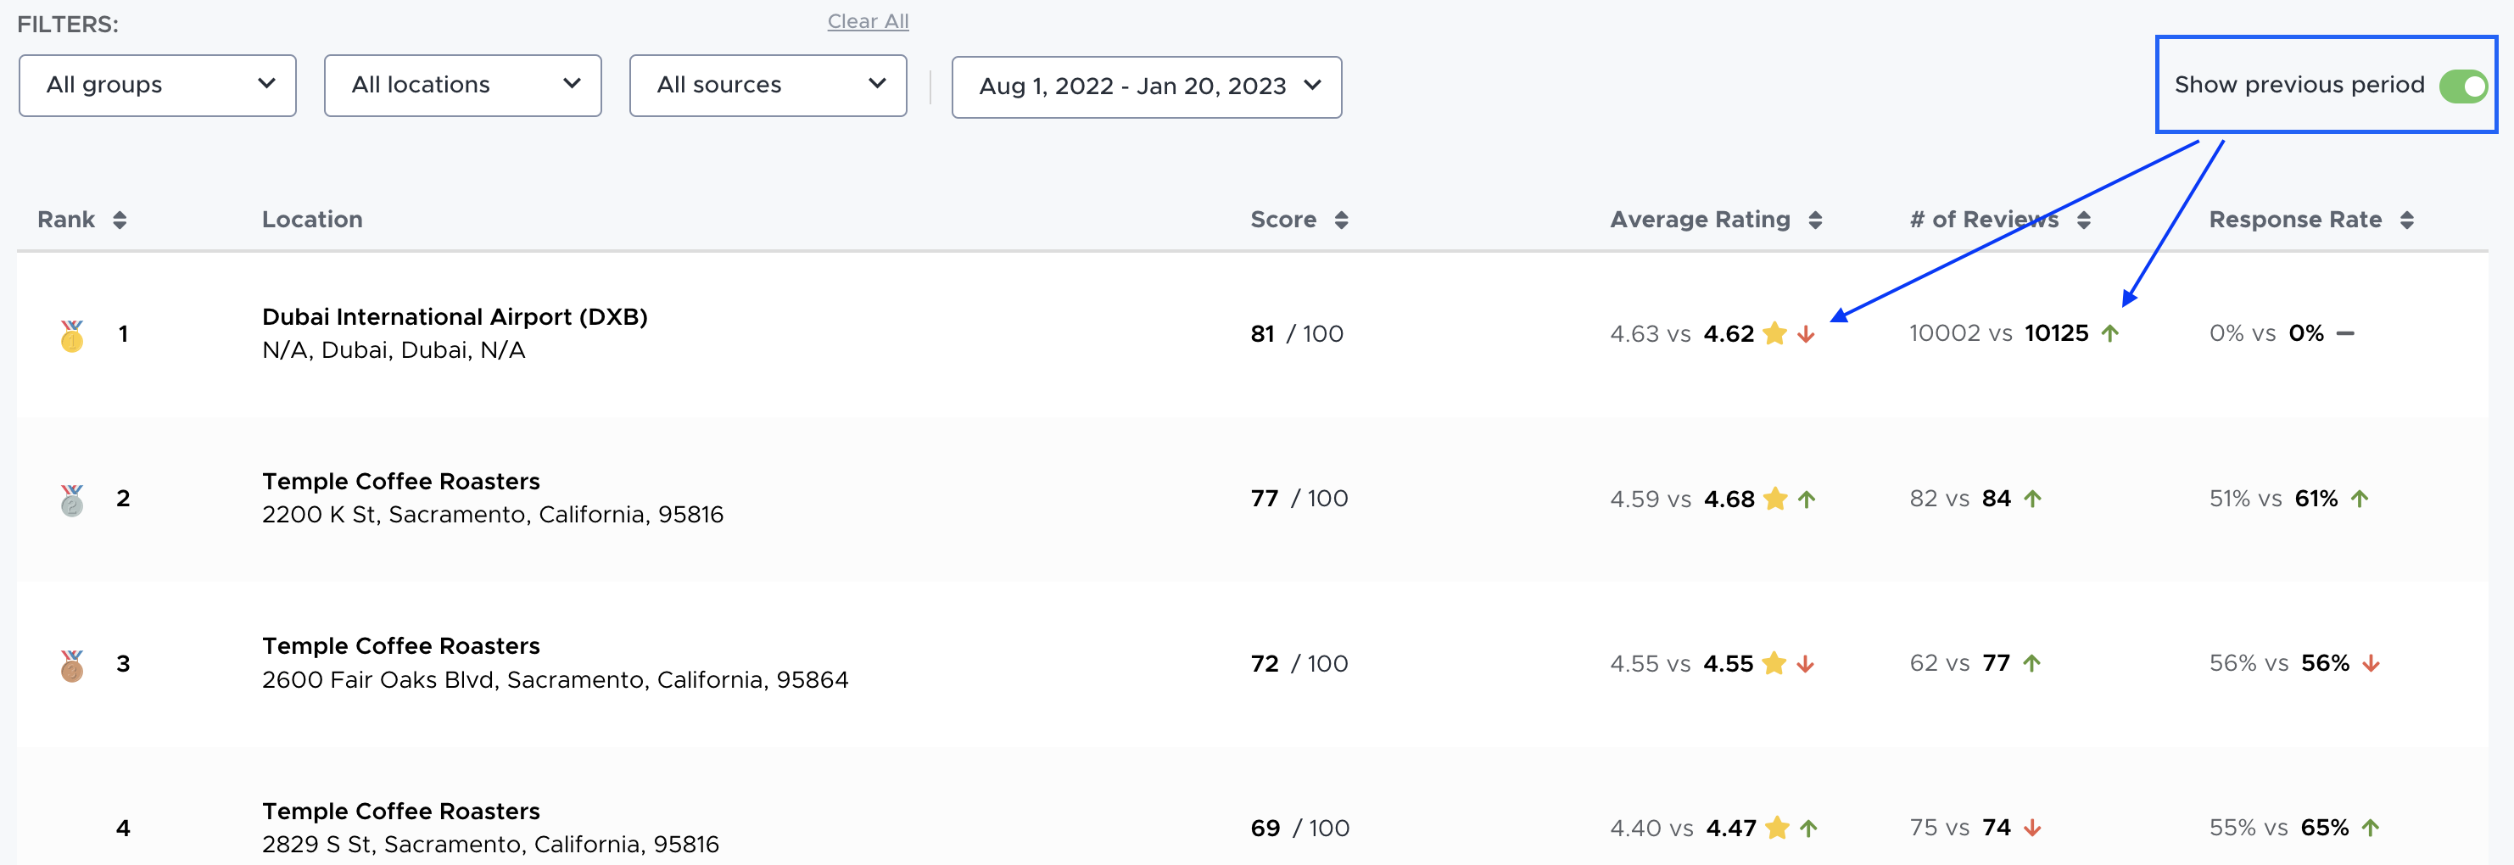Click the response rate 55% vs 65%
This screenshot has height=865, width=2514.
pyautogui.click(x=2279, y=828)
